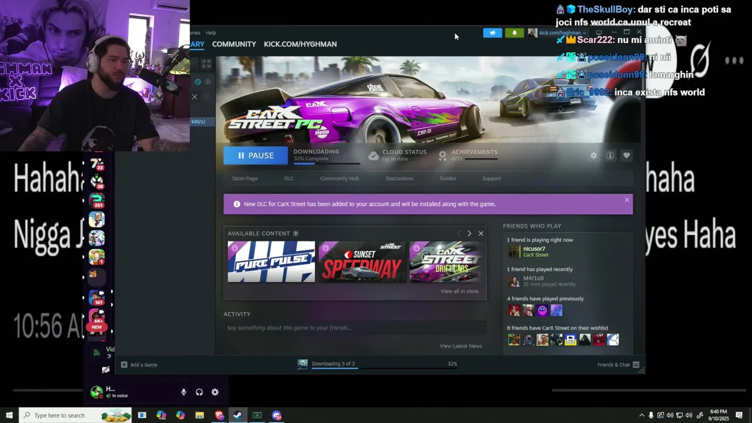
Task: Open File Explorer from taskbar
Action: pos(199,415)
